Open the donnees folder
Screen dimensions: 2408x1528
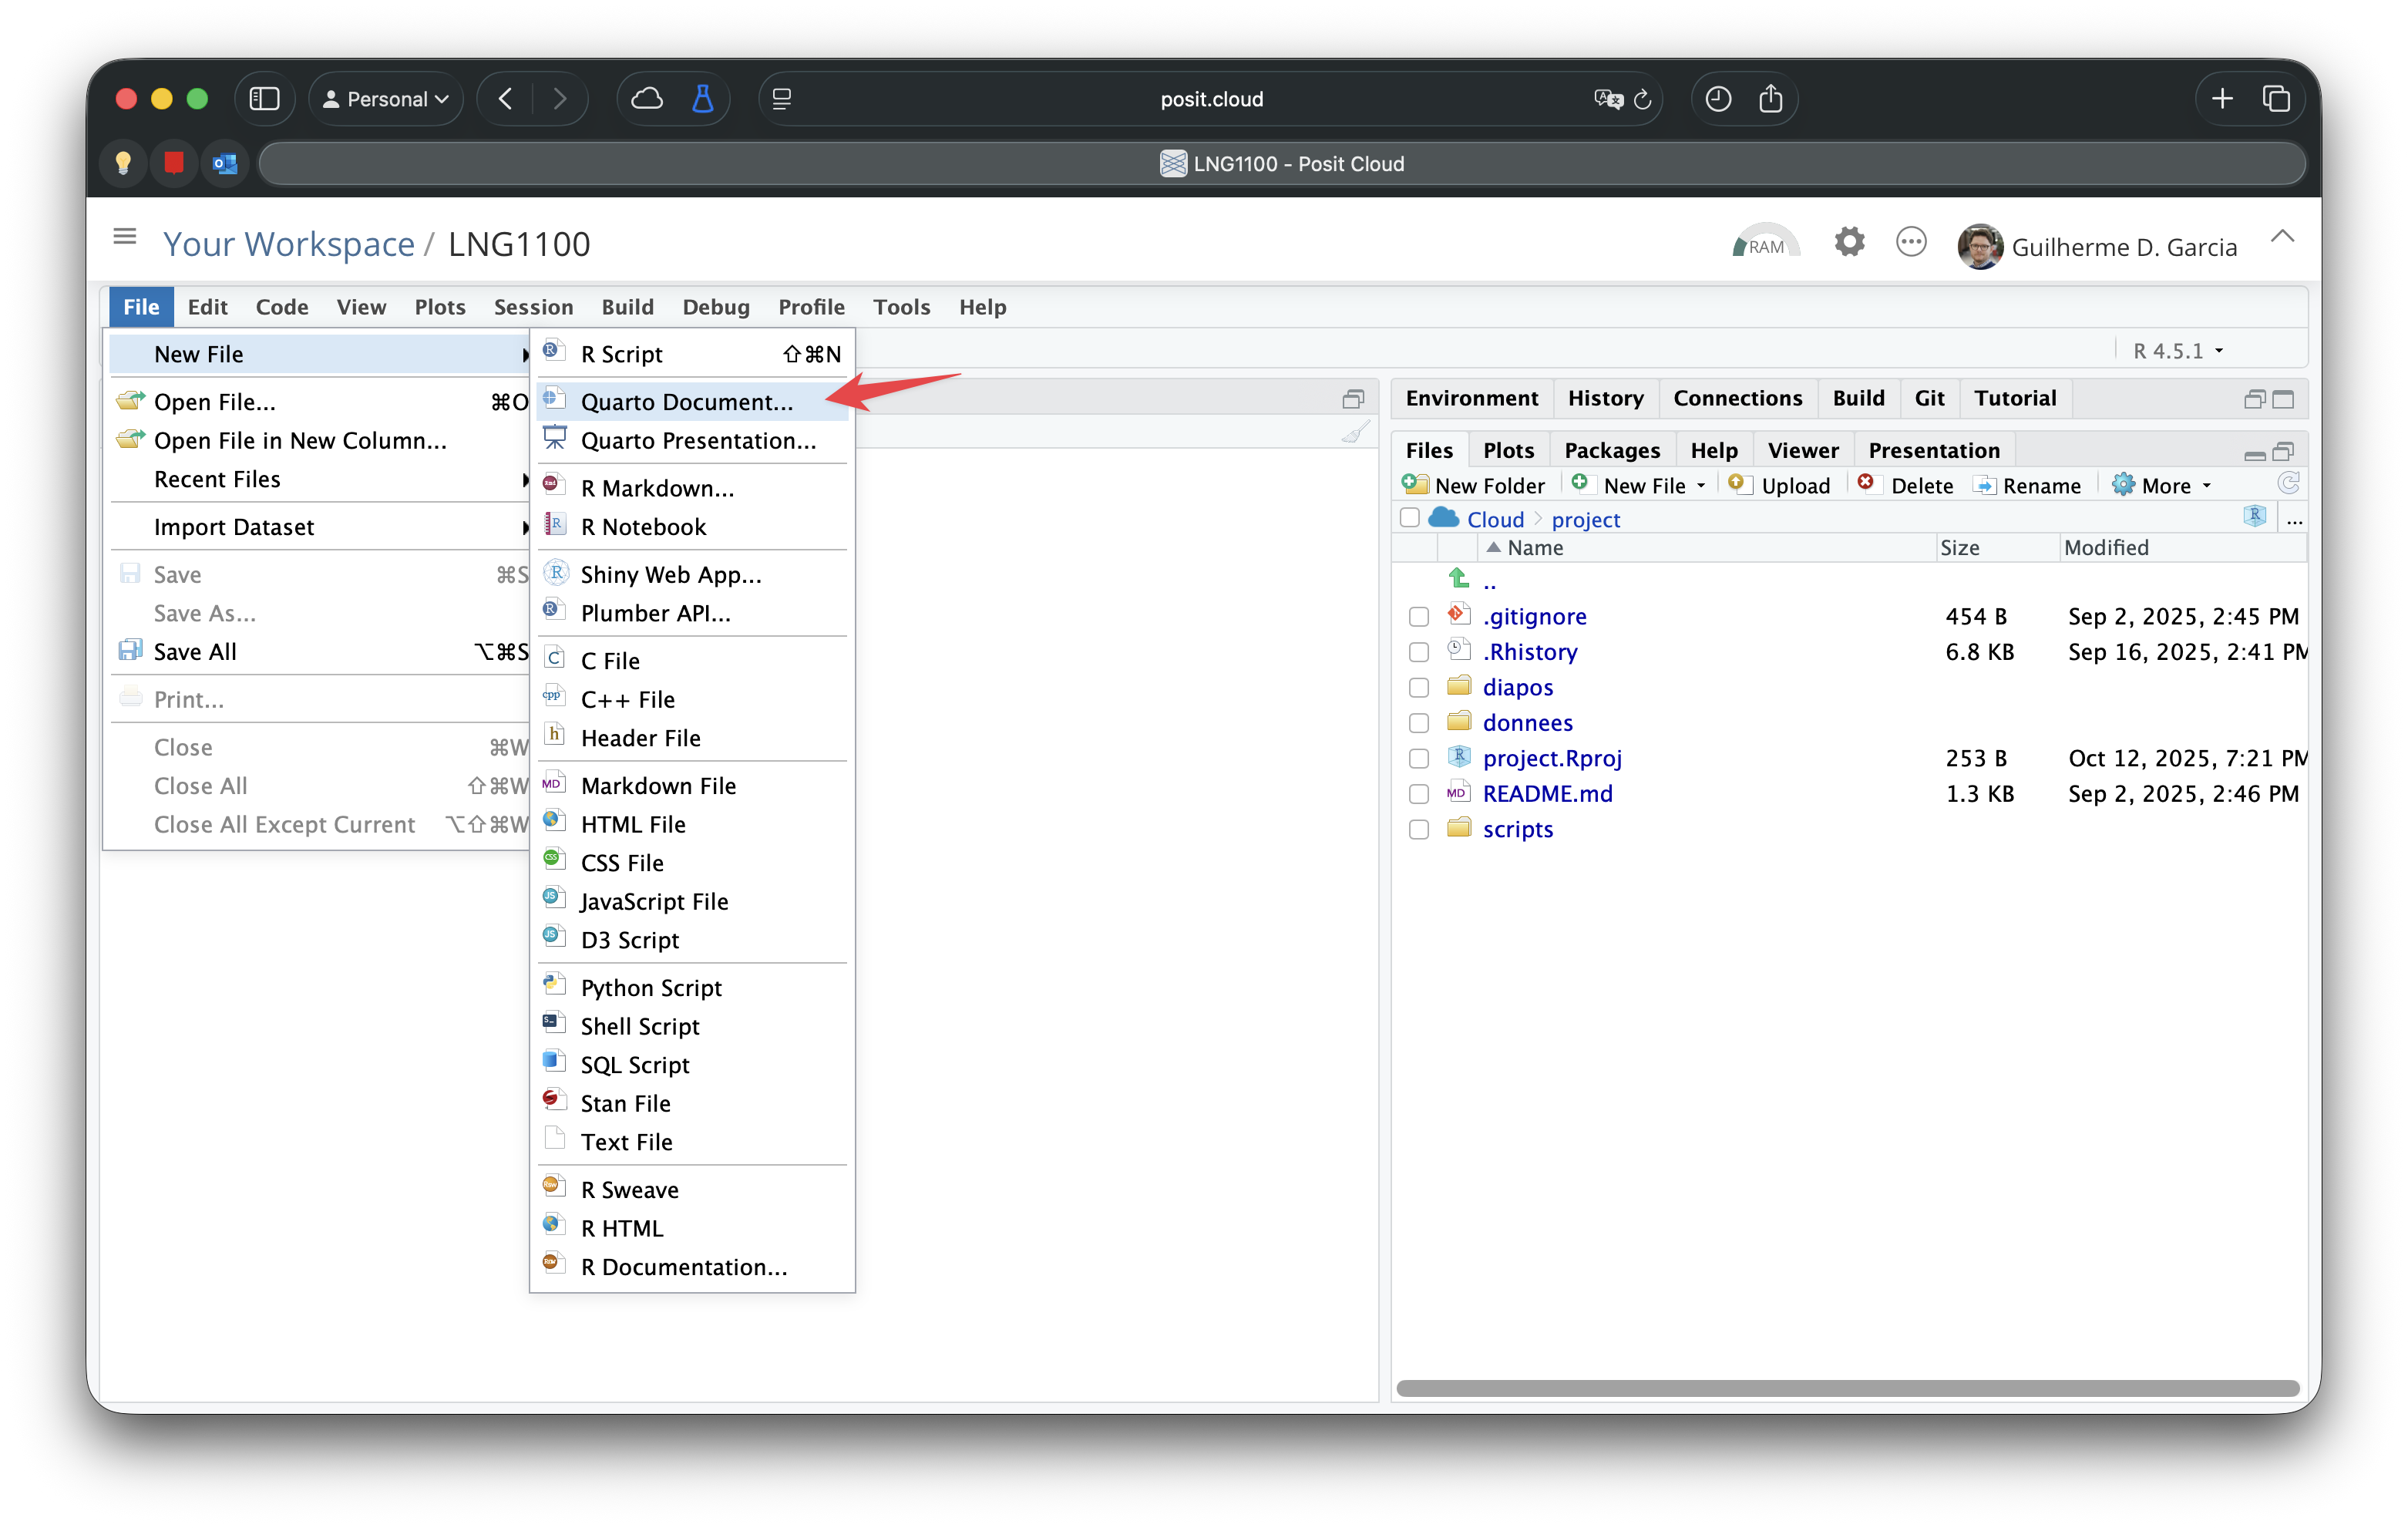tap(1527, 723)
